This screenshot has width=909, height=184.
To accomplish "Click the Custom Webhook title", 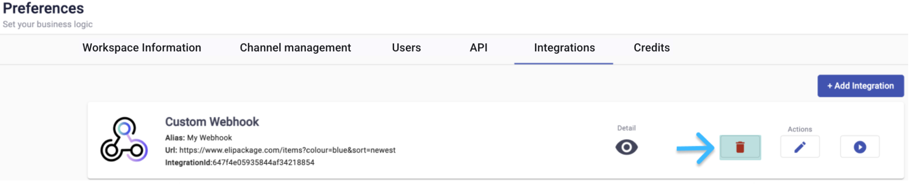I will point(212,122).
